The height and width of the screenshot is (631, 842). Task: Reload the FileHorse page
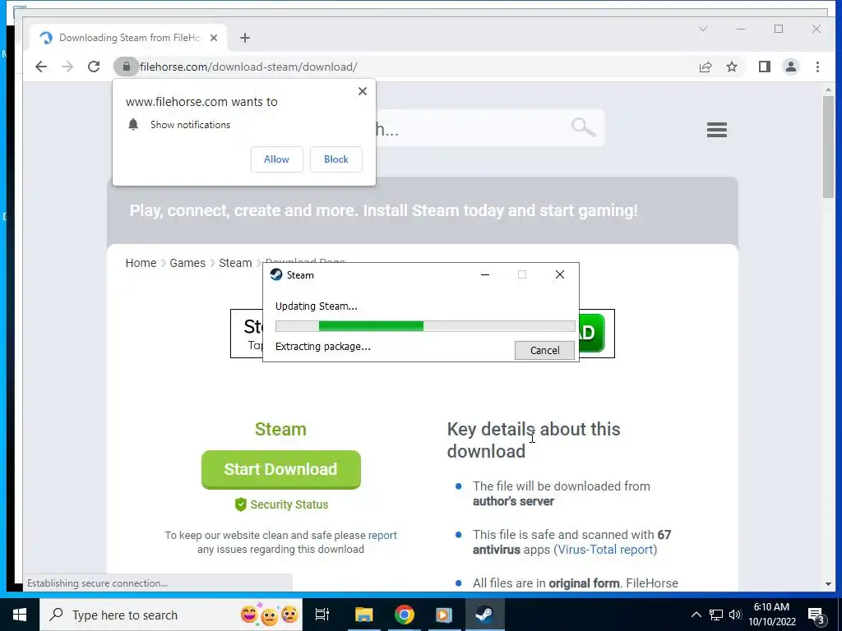coord(94,67)
